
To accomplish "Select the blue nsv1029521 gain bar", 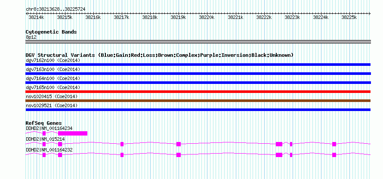I will [198, 110].
